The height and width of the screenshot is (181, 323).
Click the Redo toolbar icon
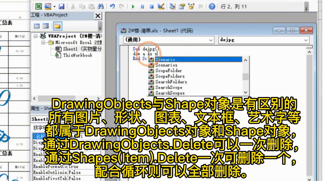pos(121,6)
